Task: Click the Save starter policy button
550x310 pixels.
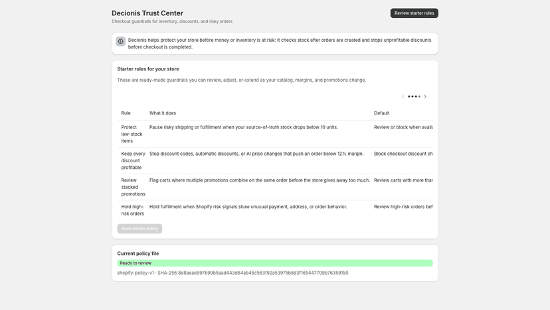Action: pos(139,228)
